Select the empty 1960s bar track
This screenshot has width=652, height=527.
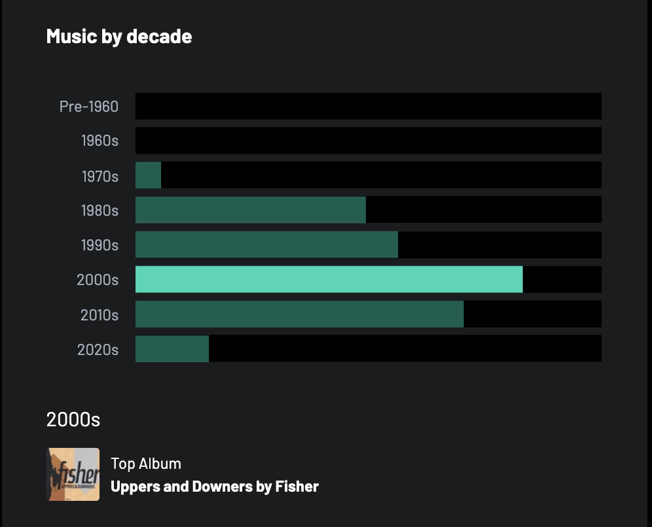[368, 141]
